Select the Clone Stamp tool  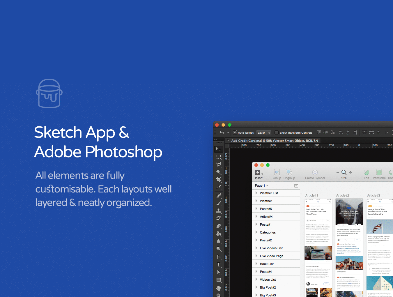coord(219,211)
